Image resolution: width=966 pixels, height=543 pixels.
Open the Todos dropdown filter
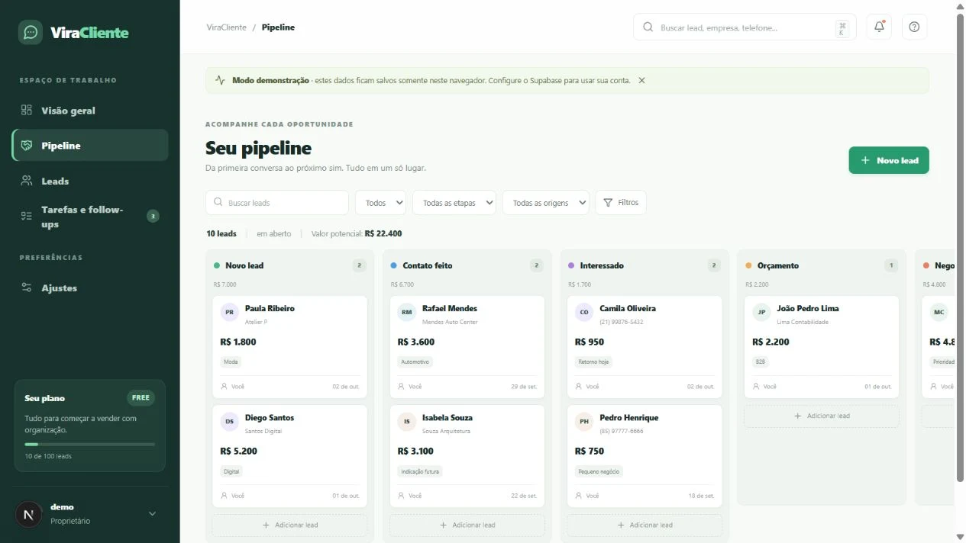(381, 203)
